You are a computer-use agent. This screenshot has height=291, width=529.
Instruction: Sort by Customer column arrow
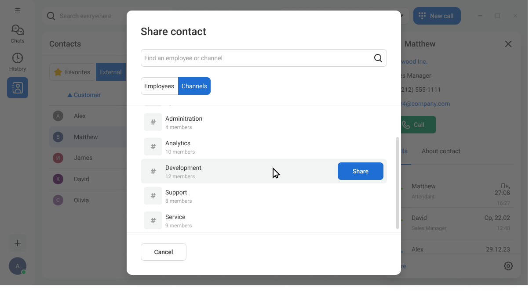coord(69,95)
